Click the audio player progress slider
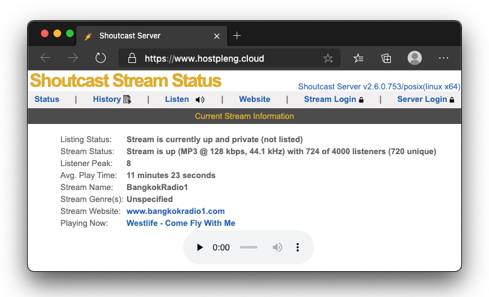Image resolution: width=489 pixels, height=297 pixels. [249, 247]
